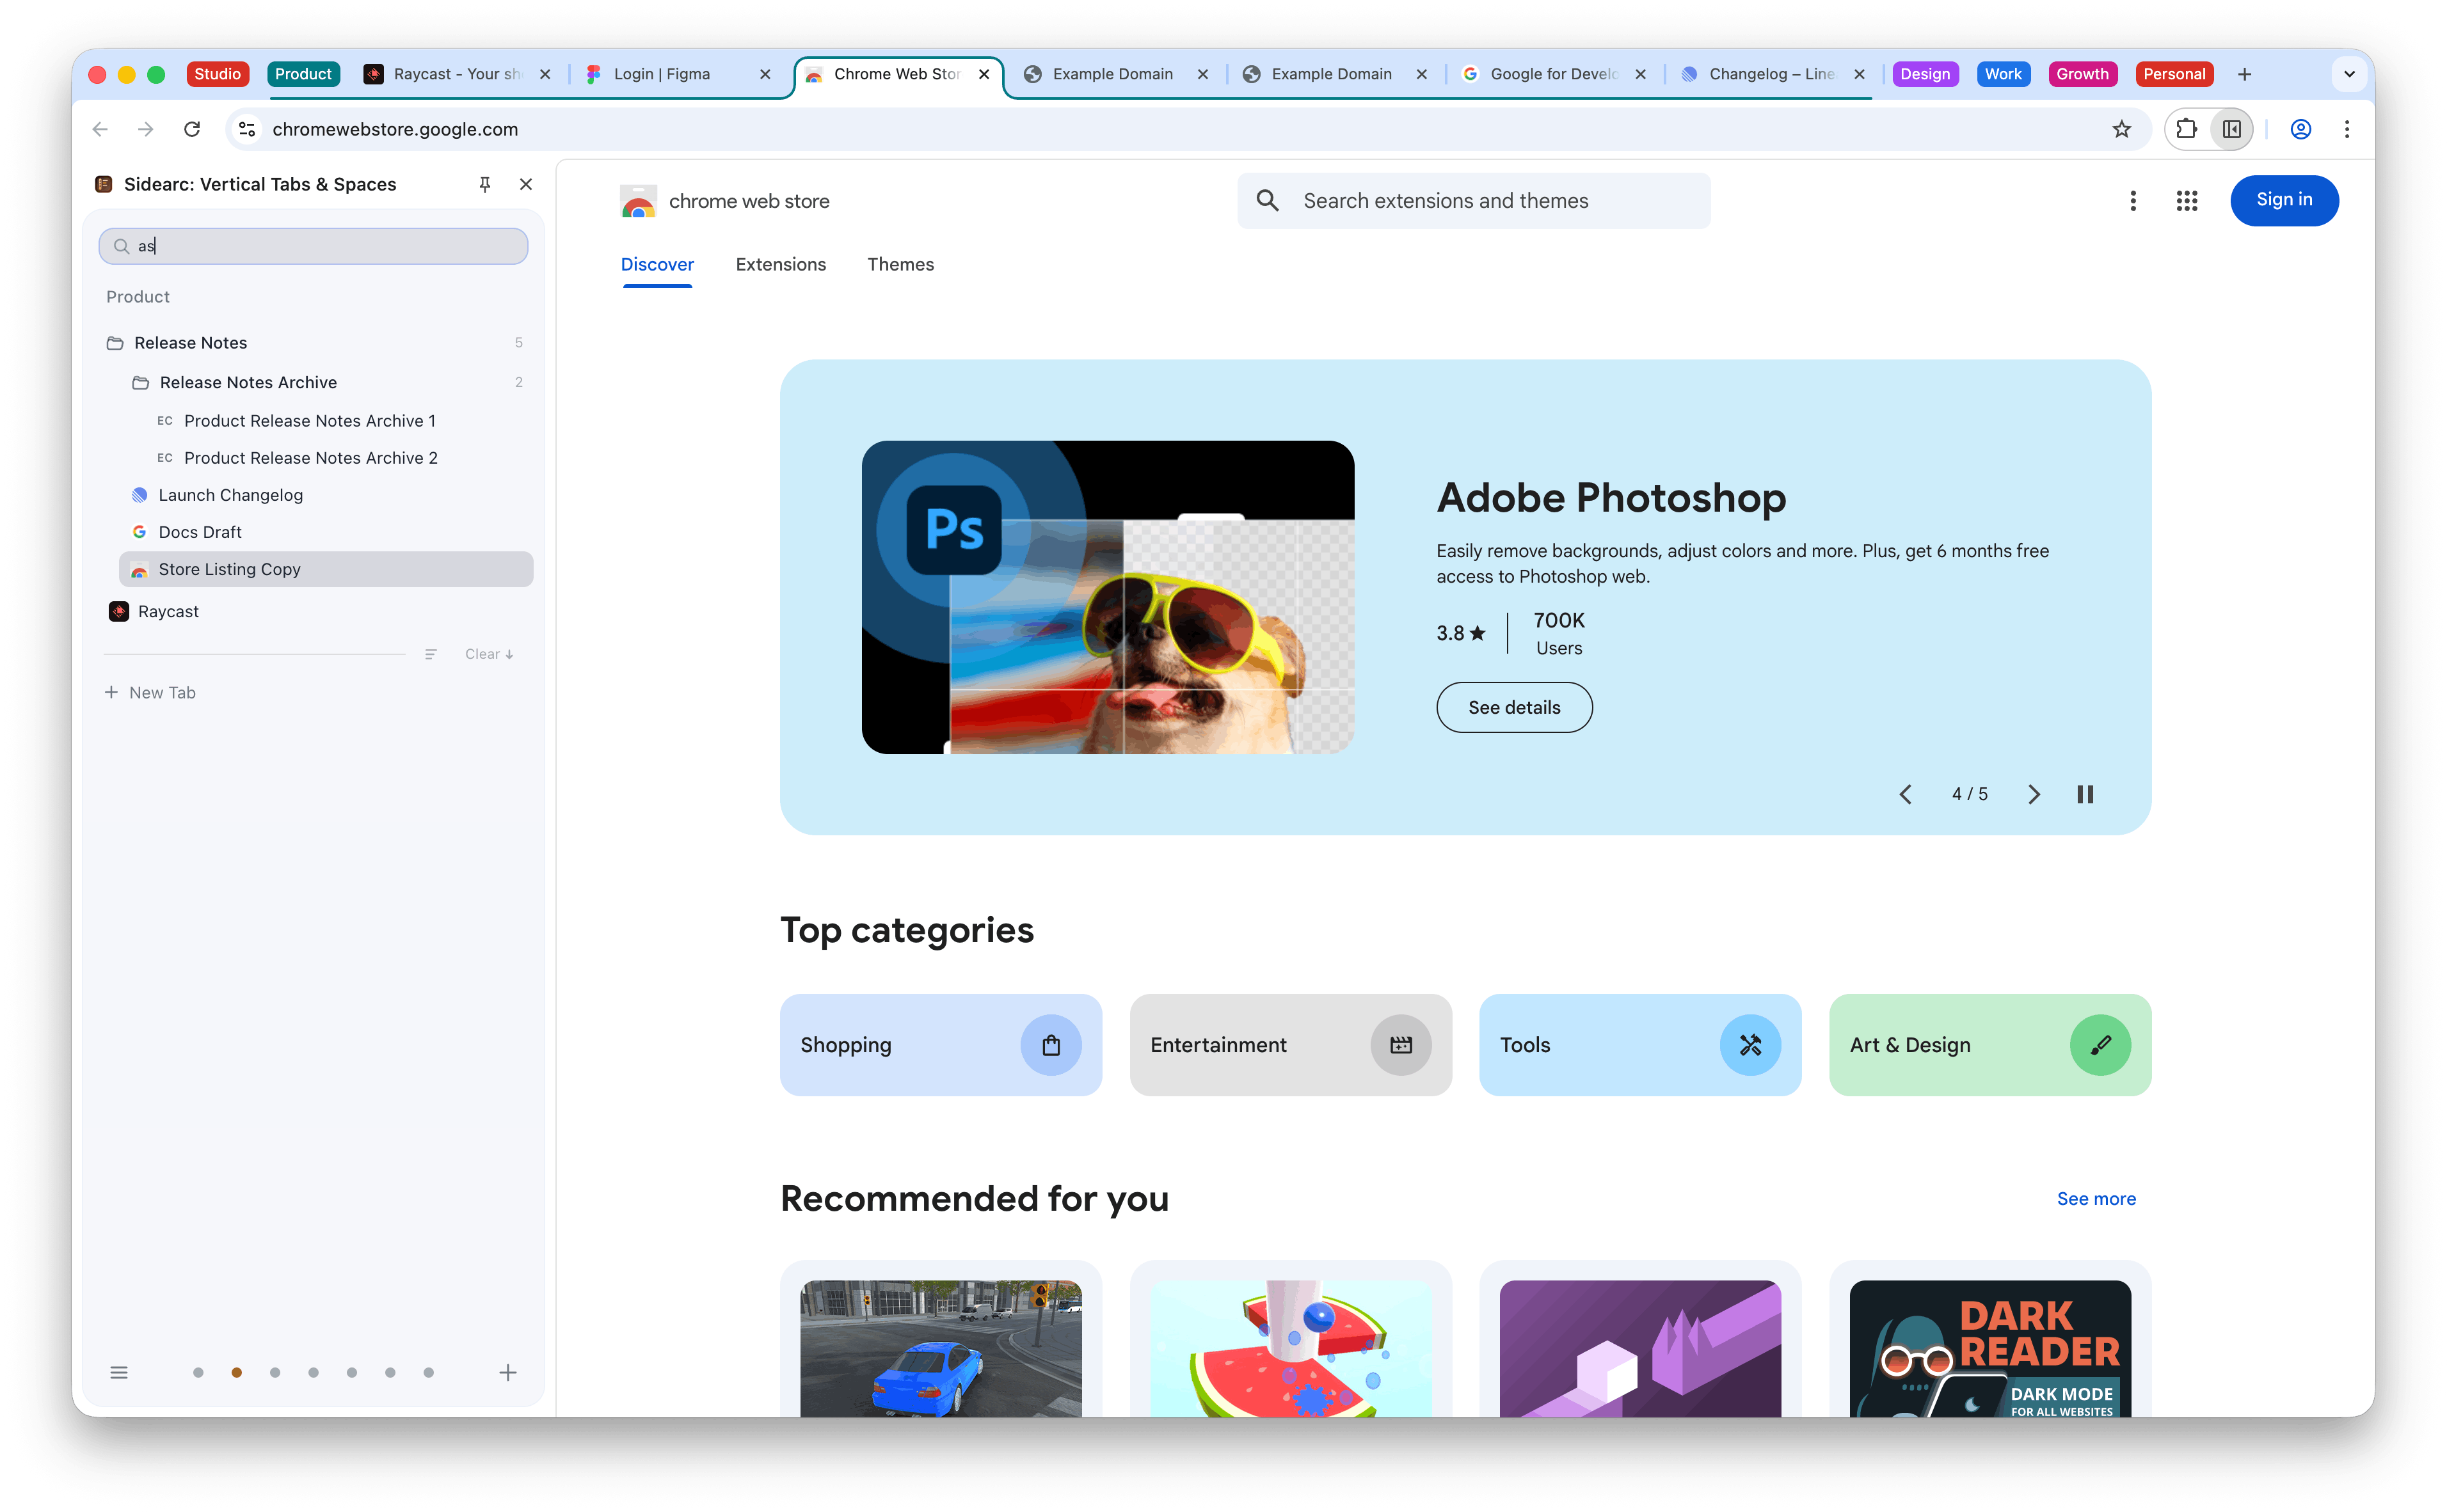Add a new space with plus icon
This screenshot has width=2447, height=1512.
(x=507, y=1372)
